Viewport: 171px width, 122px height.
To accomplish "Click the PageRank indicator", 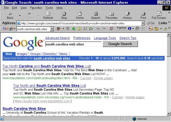I will pyautogui.click(x=122, y=29).
